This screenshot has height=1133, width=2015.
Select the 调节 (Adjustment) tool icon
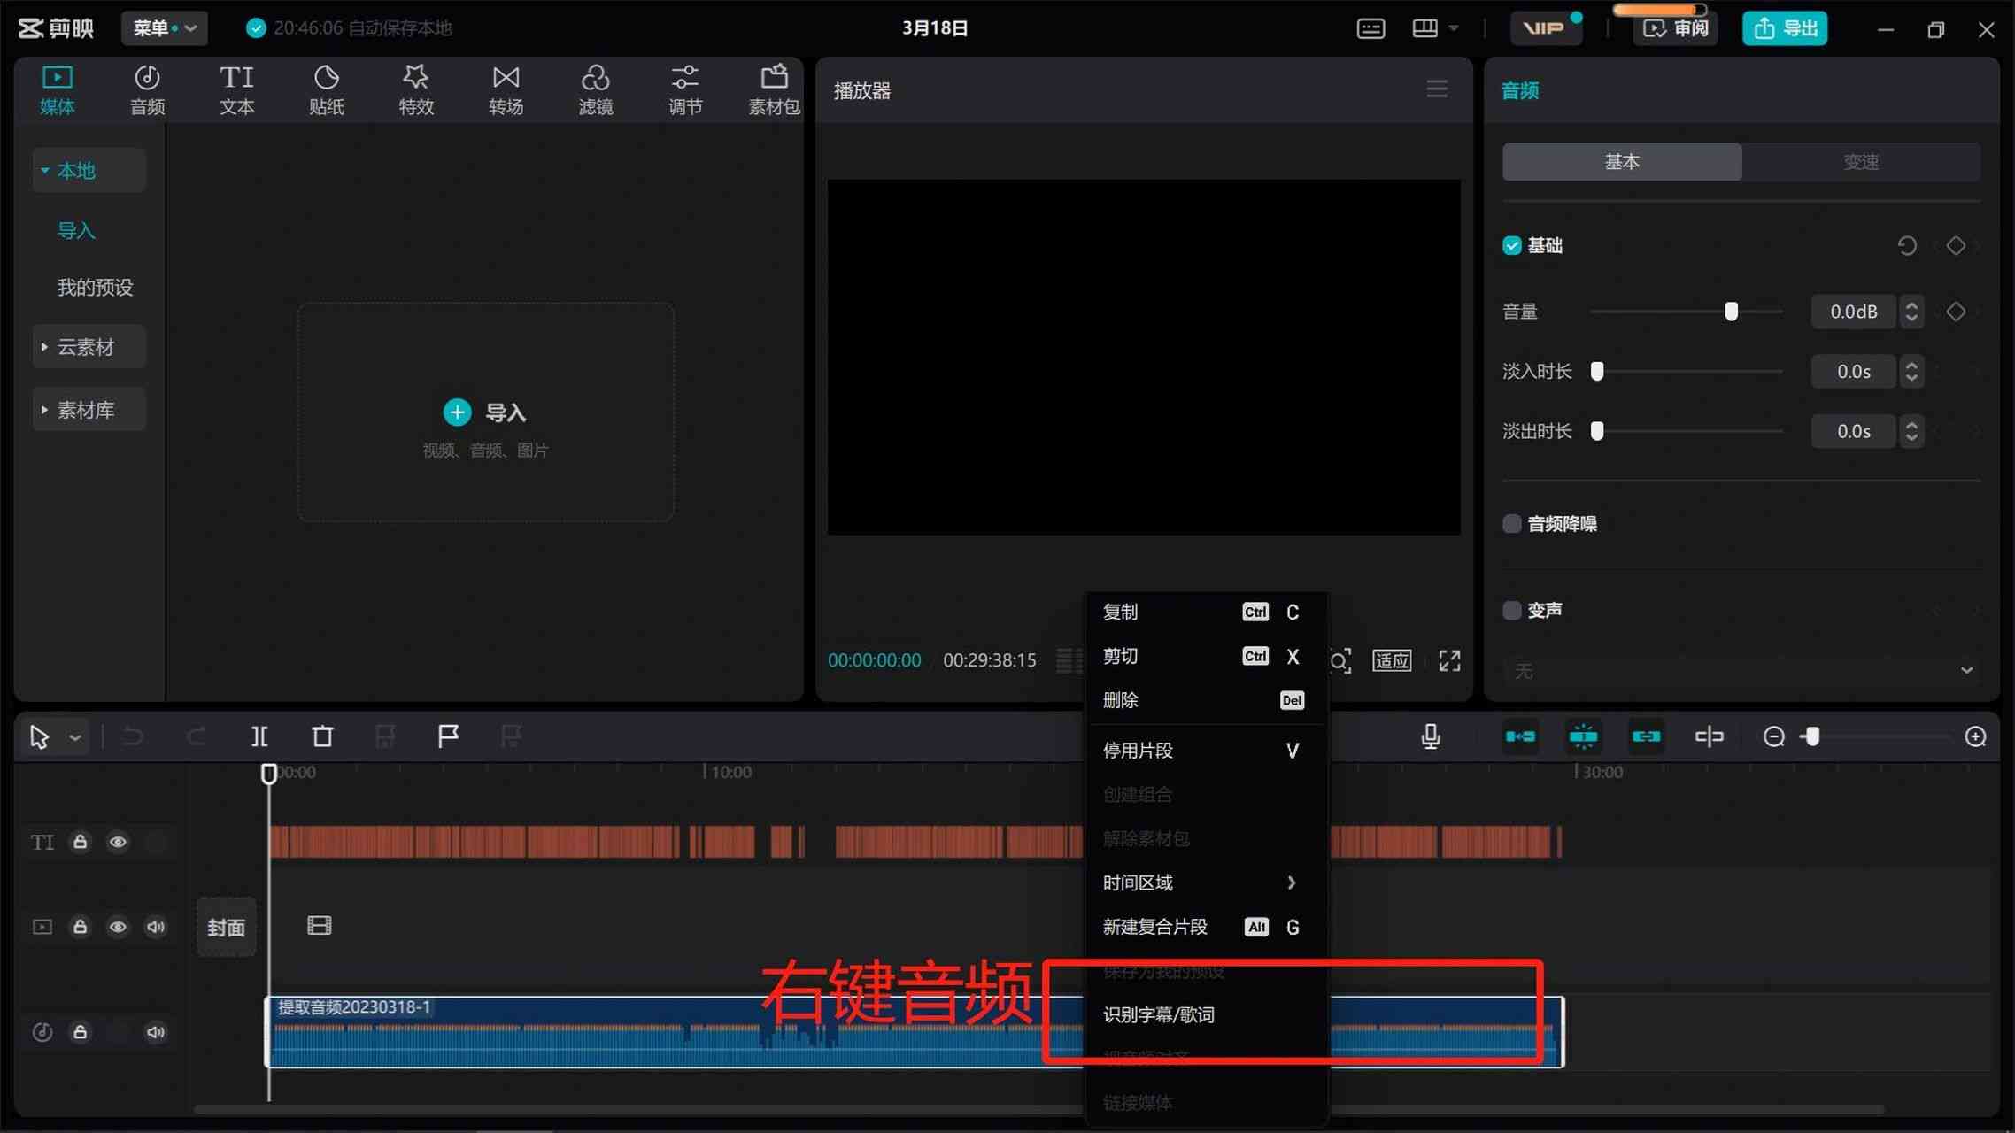pos(683,89)
